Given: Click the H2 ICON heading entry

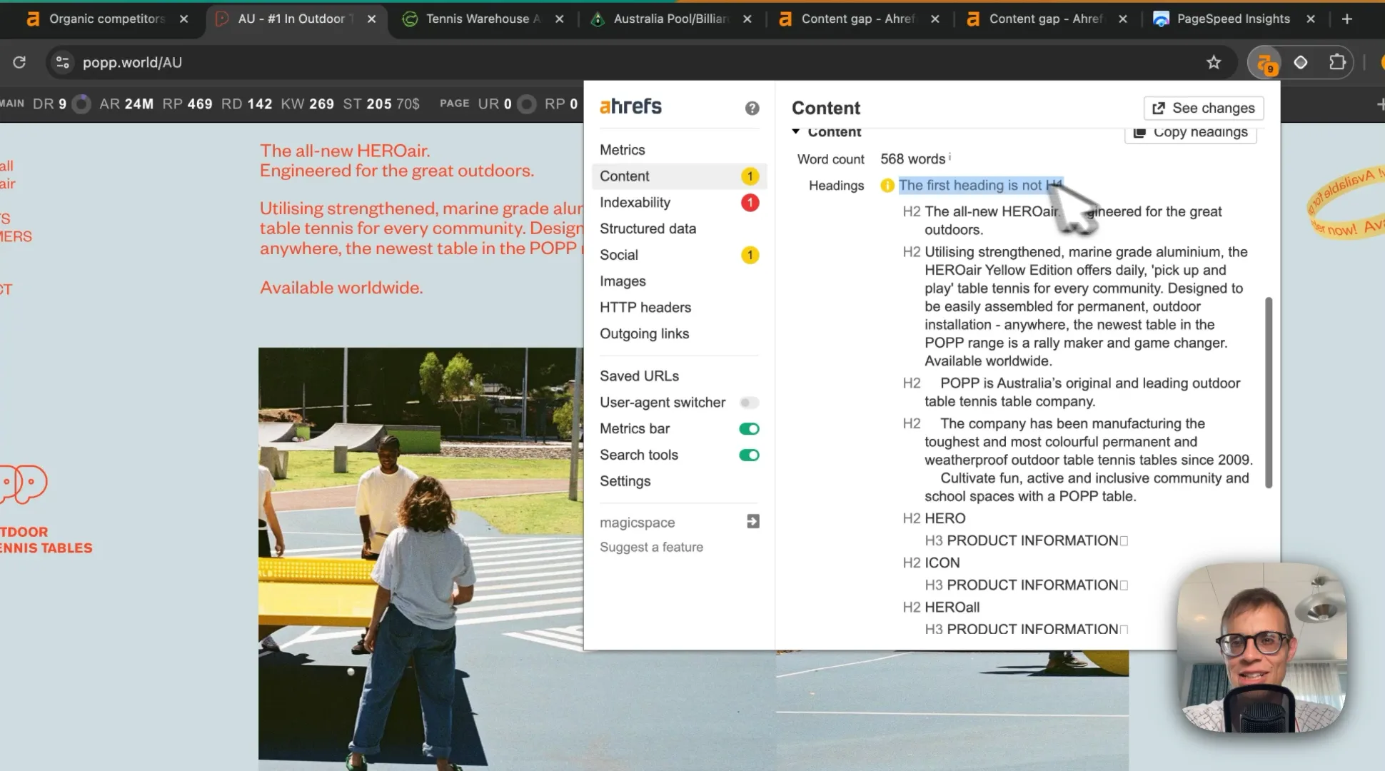Looking at the screenshot, I should [931, 563].
